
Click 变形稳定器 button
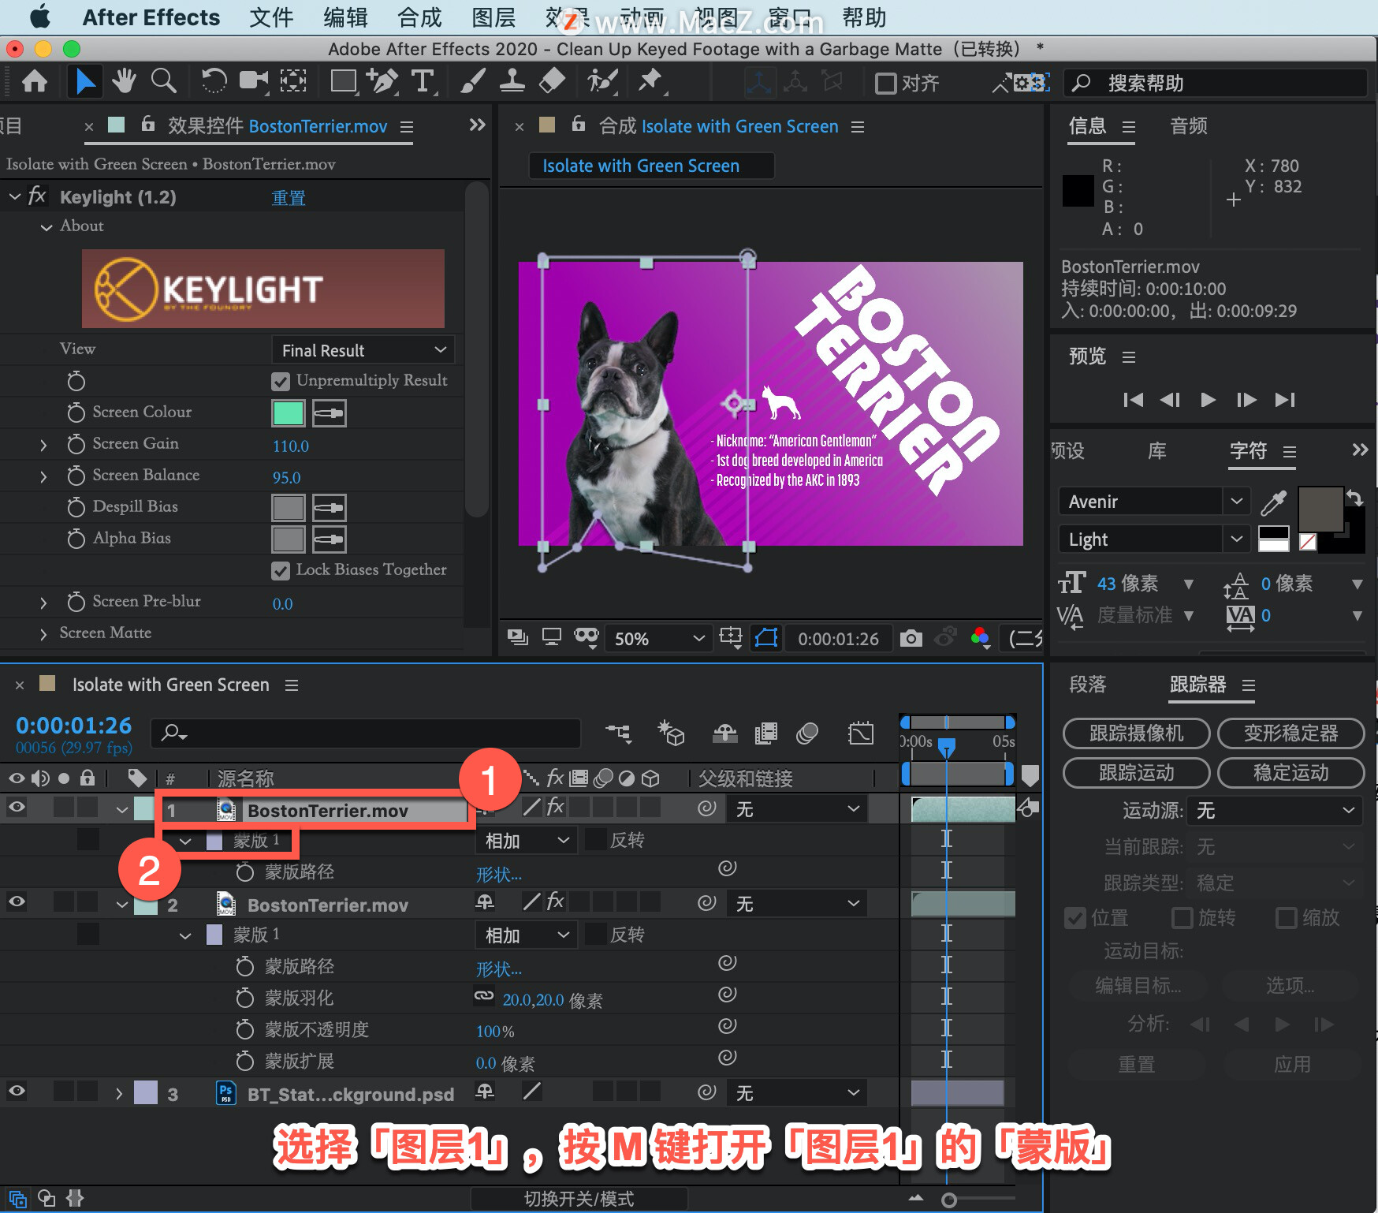1290,733
